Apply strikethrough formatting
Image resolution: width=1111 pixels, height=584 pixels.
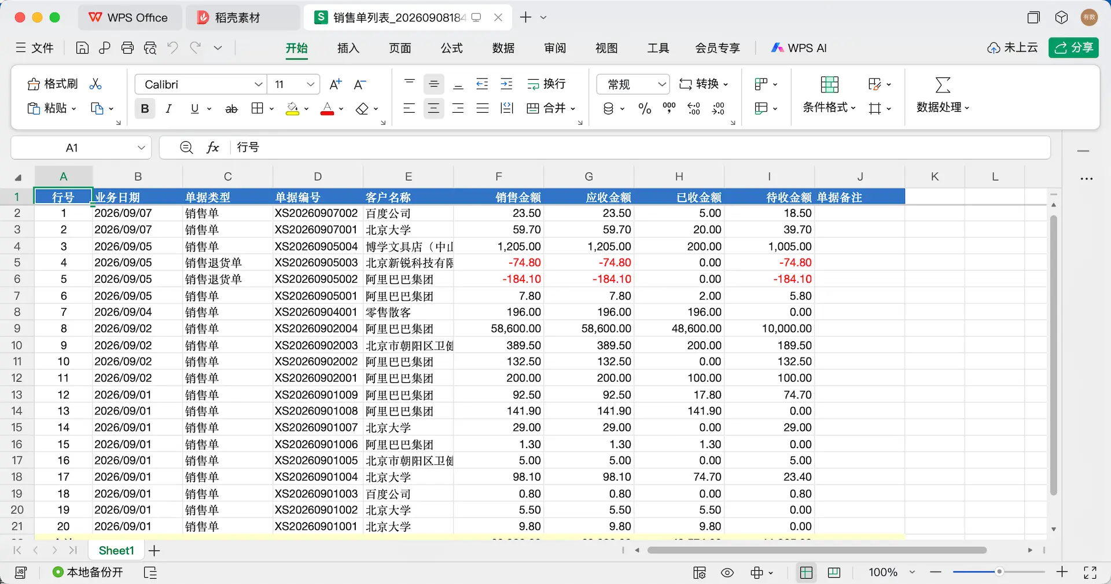pos(231,109)
